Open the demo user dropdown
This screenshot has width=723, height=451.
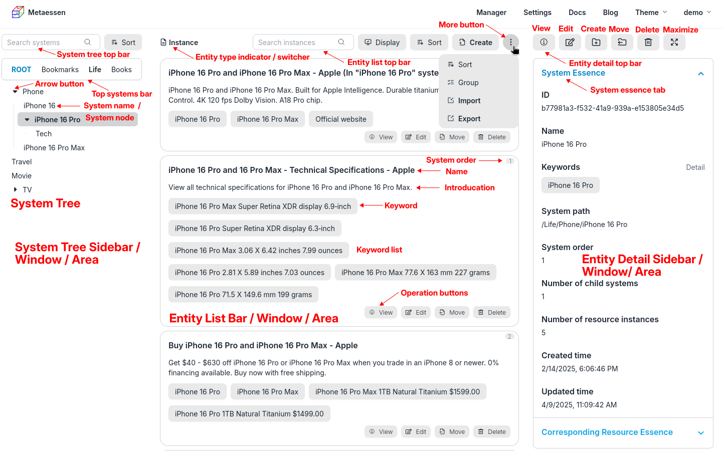pos(697,13)
